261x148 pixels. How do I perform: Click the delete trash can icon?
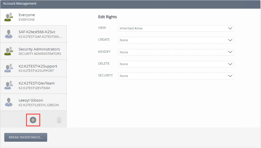[59, 120]
